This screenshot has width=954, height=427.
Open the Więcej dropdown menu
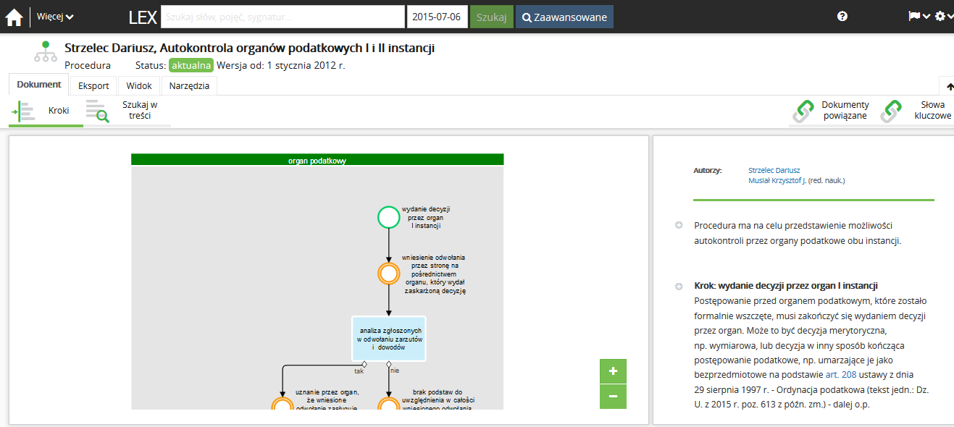click(55, 17)
